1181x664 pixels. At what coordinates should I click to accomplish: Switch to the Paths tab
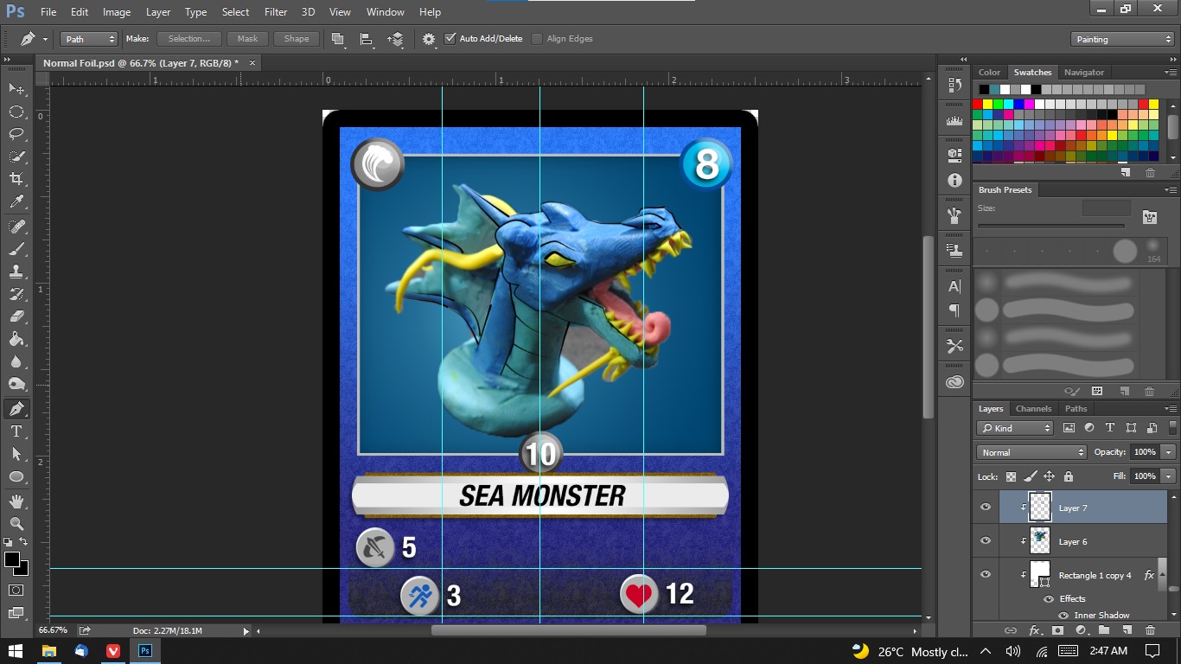pyautogui.click(x=1076, y=409)
